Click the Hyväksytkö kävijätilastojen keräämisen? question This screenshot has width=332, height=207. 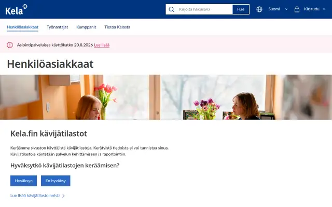pos(65,166)
